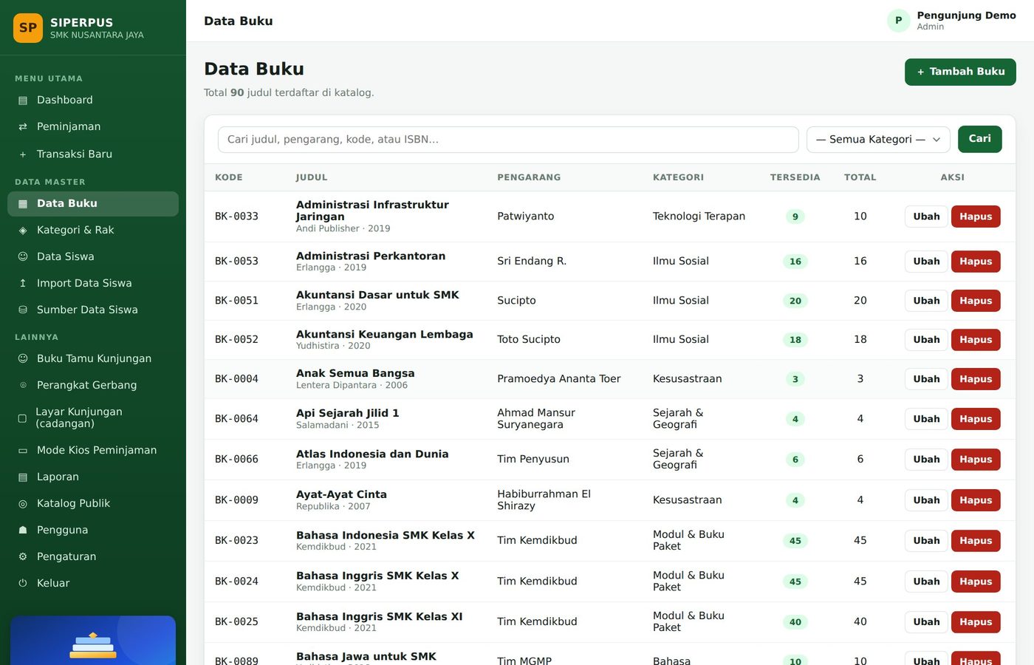Click the PENGARANG column header
Viewport: 1034px width, 665px height.
[529, 177]
